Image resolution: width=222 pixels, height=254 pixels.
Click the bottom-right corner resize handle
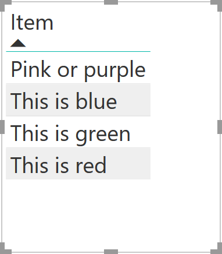coord(217,249)
